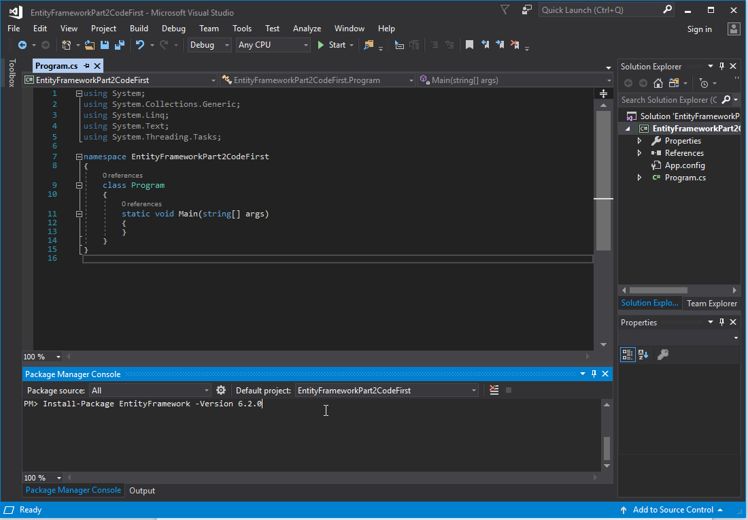The image size is (748, 520).
Task: Sort Properties alphabetically
Action: point(643,354)
